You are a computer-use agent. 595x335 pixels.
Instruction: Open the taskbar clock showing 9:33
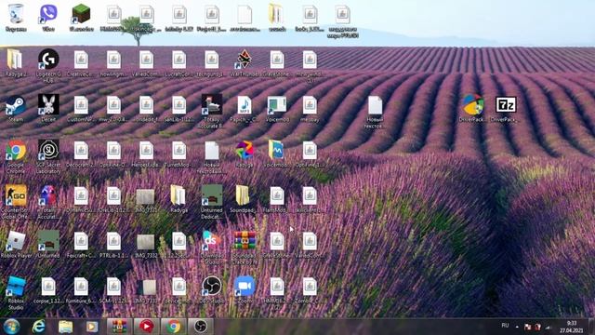tap(572, 327)
